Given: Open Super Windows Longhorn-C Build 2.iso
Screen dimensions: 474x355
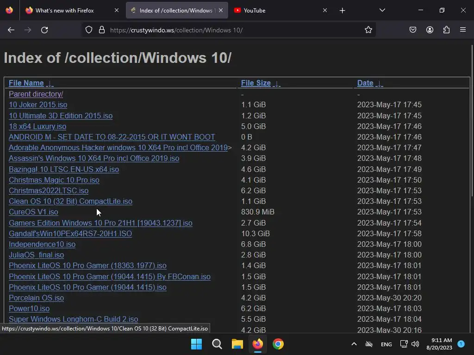Looking at the screenshot, I should (73, 319).
